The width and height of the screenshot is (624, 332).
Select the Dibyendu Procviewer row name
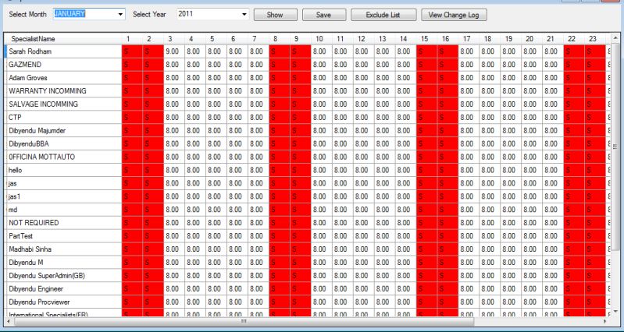point(39,302)
